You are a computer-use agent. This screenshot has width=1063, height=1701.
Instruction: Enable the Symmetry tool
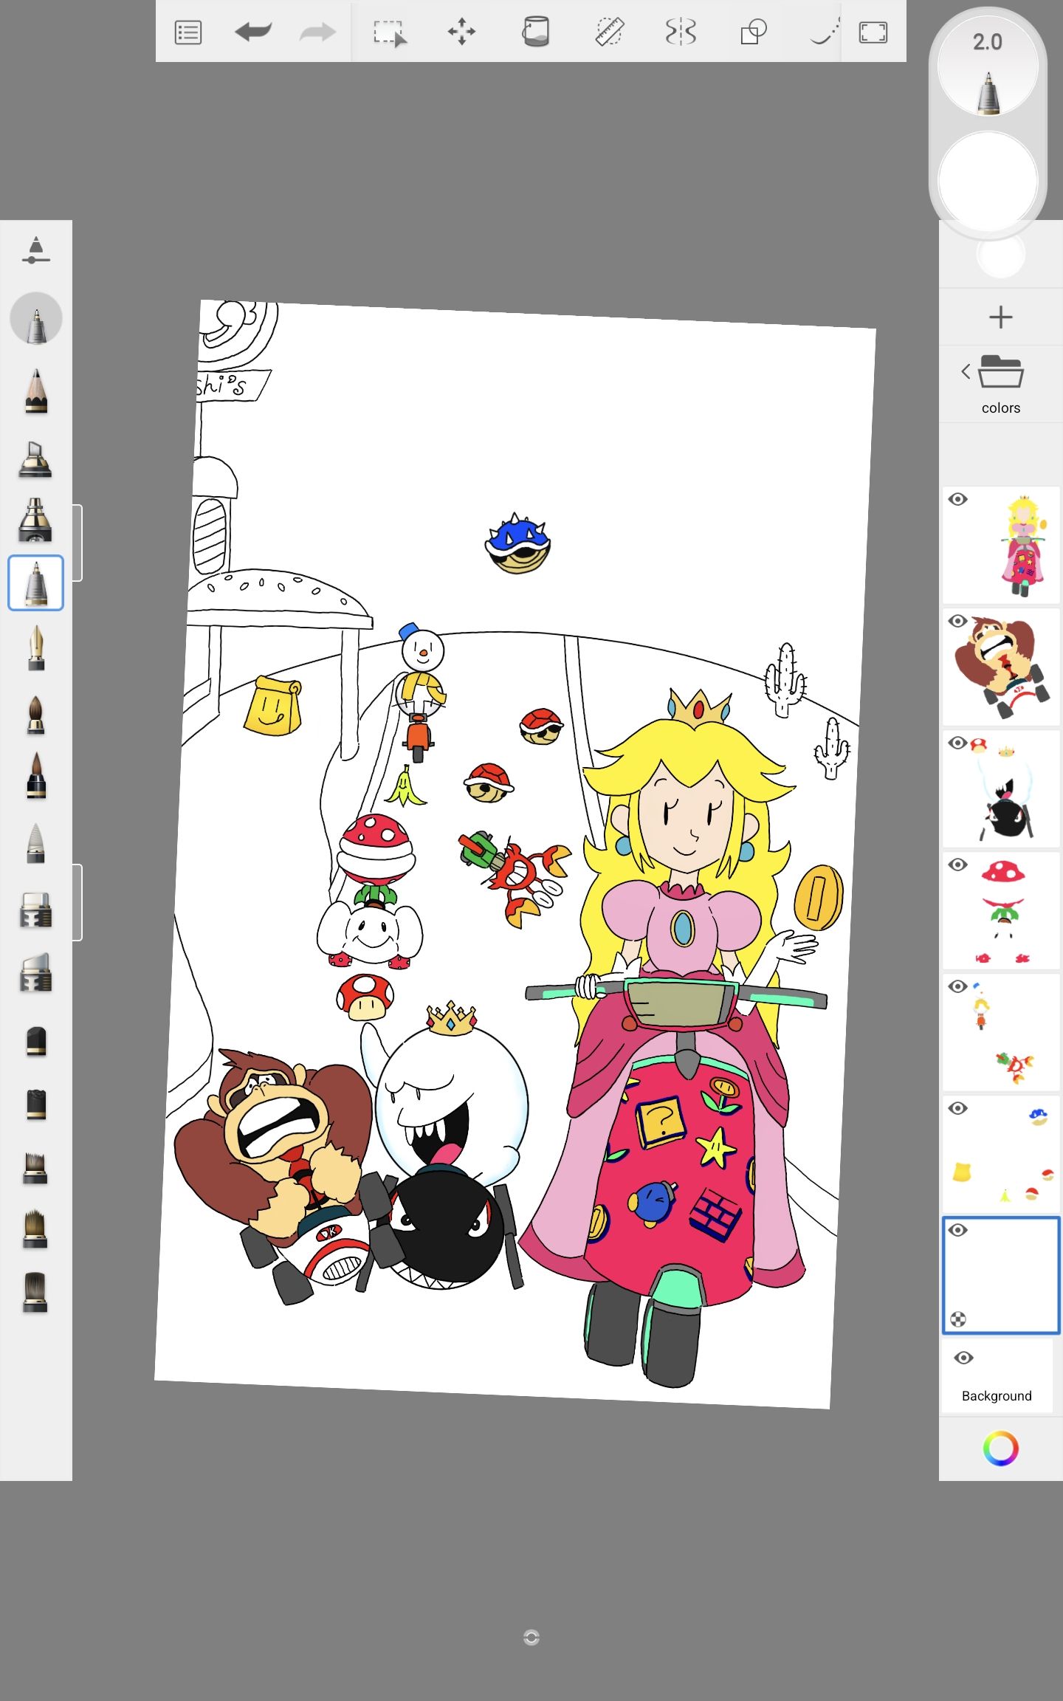pos(680,32)
